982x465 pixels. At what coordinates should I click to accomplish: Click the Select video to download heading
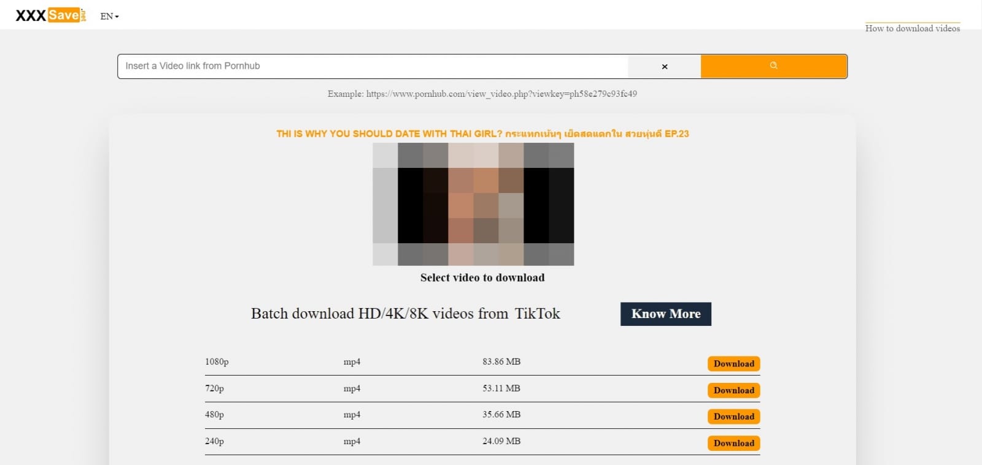[482, 278]
